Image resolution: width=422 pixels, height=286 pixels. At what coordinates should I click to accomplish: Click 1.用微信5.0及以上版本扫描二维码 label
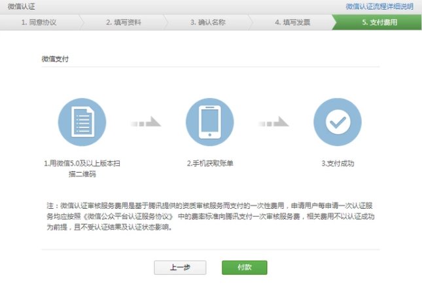[82, 169]
